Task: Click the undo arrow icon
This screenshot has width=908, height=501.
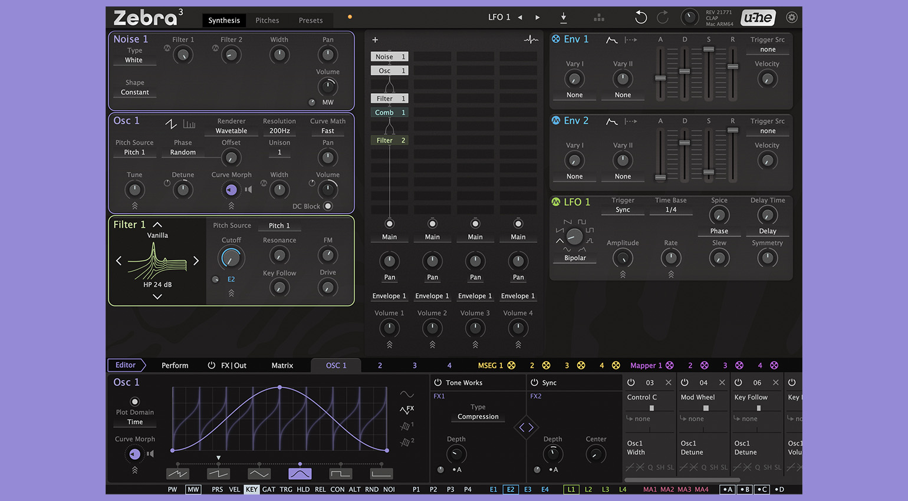Action: [640, 18]
